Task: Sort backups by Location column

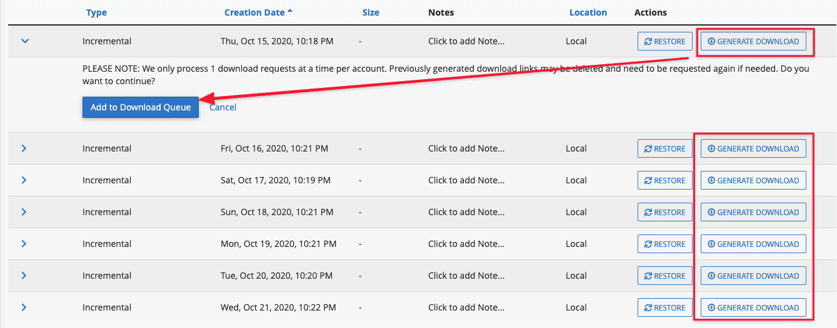Action: pos(588,12)
